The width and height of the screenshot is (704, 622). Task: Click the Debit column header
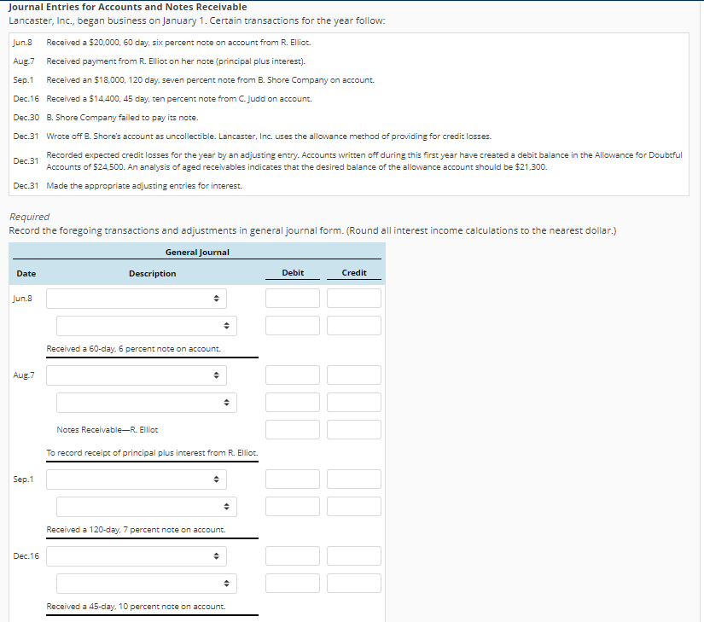pos(292,273)
